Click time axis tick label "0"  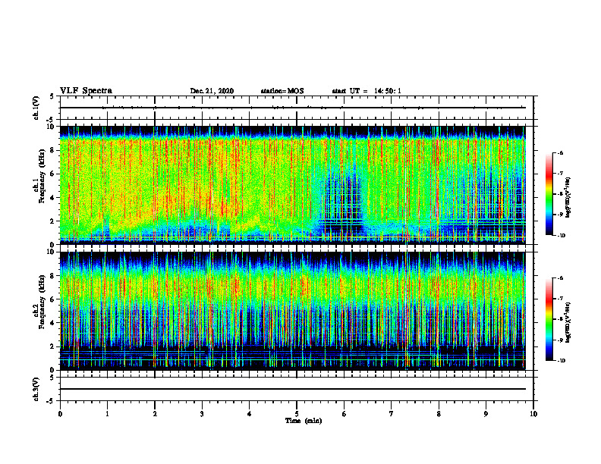(60, 414)
